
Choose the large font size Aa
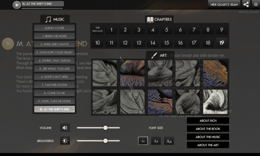coord(169,141)
